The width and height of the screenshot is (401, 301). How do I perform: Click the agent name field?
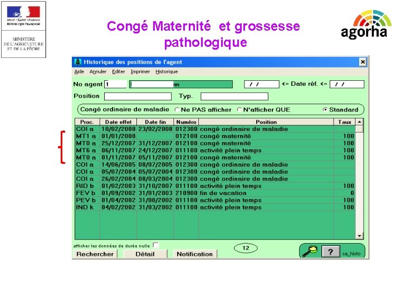(181, 84)
